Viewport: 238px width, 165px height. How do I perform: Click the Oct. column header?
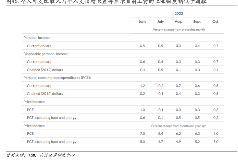(216, 22)
